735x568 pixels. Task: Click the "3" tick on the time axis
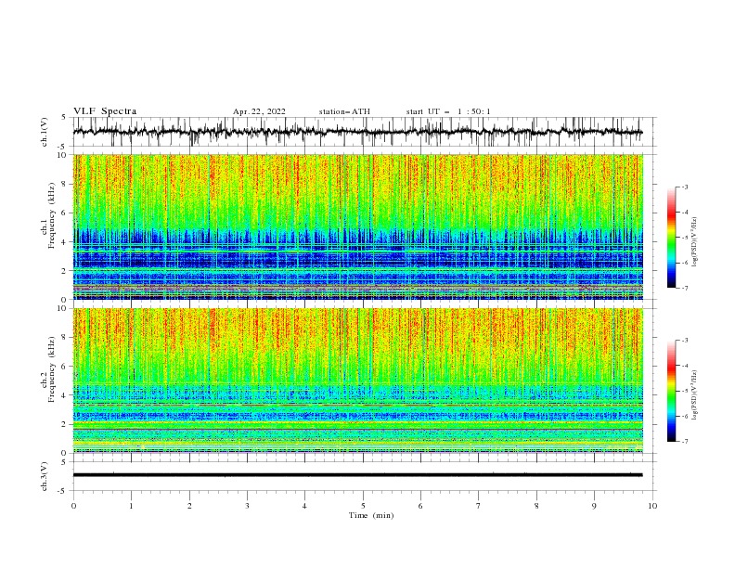(247, 506)
